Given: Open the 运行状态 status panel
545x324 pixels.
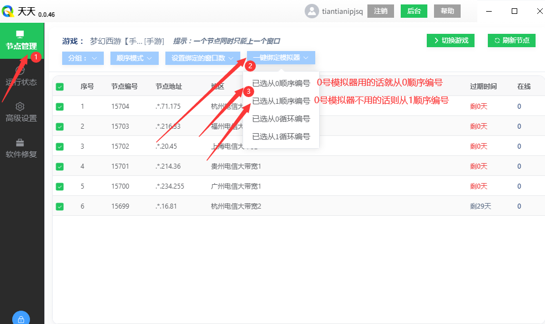Looking at the screenshot, I should pyautogui.click(x=22, y=75).
